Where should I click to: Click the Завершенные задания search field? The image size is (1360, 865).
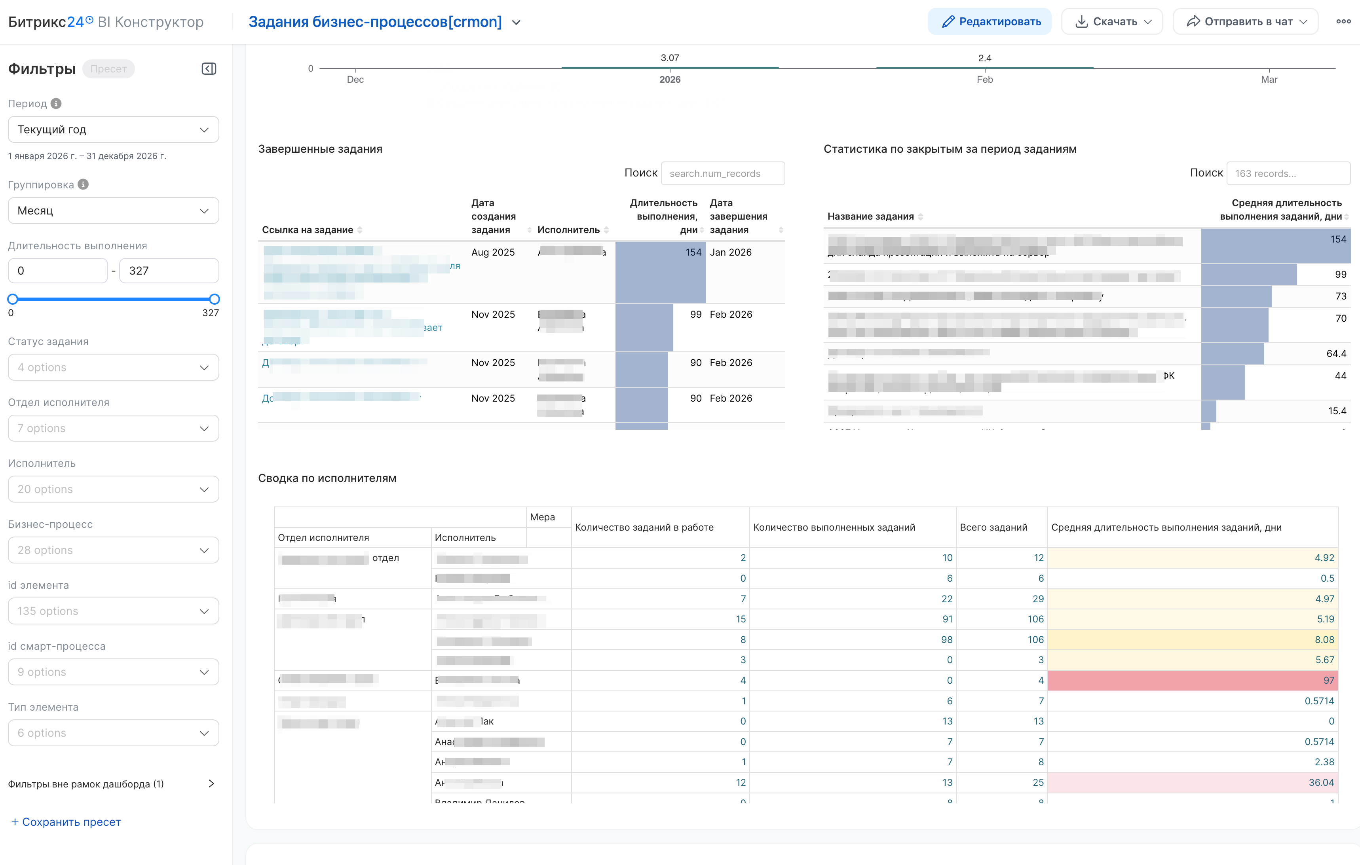[x=722, y=173]
